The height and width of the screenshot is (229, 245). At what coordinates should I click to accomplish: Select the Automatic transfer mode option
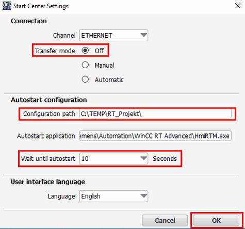point(85,80)
